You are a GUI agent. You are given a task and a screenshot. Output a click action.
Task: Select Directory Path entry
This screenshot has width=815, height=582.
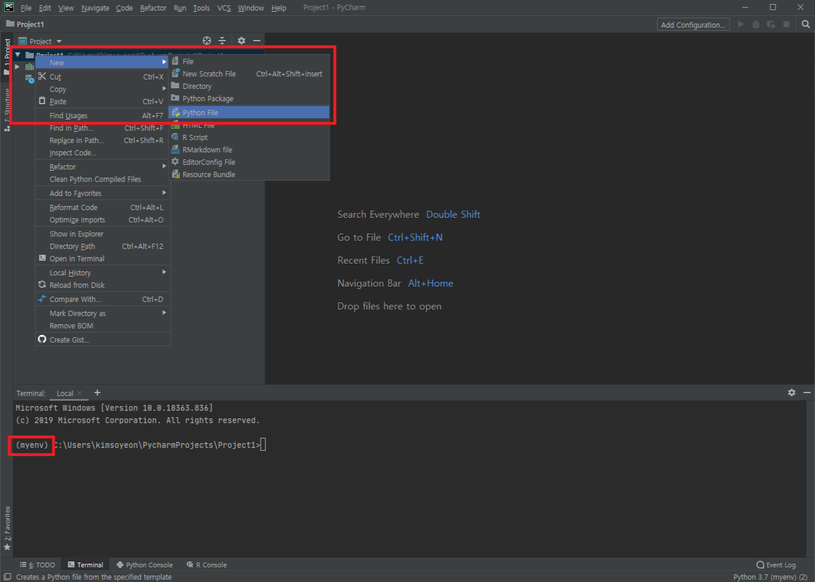click(x=102, y=246)
